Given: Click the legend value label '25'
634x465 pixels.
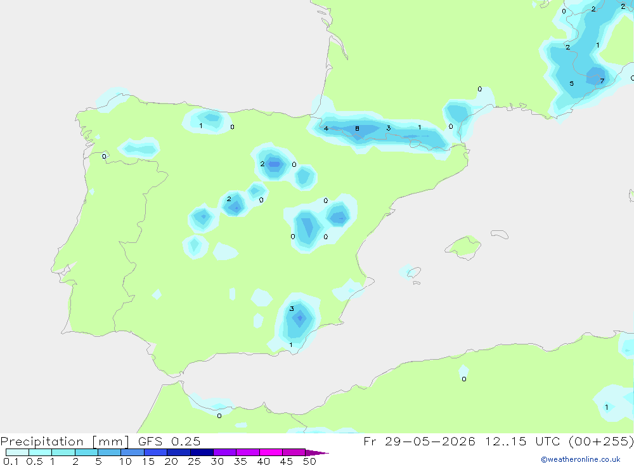Looking at the screenshot, I should click(x=195, y=461).
